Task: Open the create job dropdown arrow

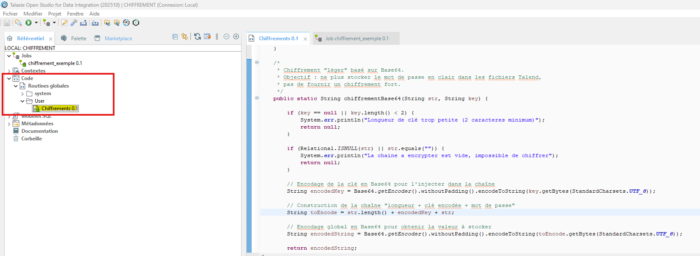Action: pos(54,23)
